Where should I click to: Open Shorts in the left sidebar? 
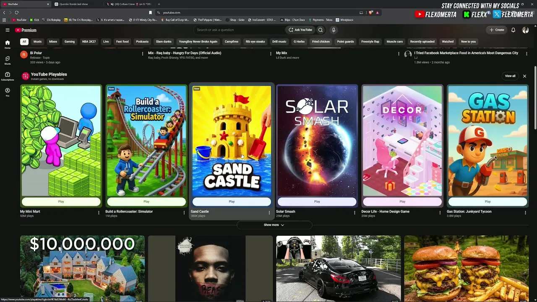[7, 60]
